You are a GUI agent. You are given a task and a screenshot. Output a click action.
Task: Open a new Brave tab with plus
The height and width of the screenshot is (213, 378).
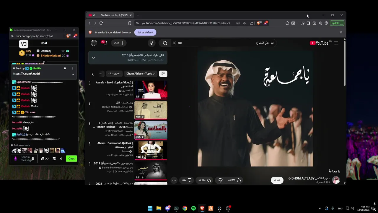(x=138, y=15)
